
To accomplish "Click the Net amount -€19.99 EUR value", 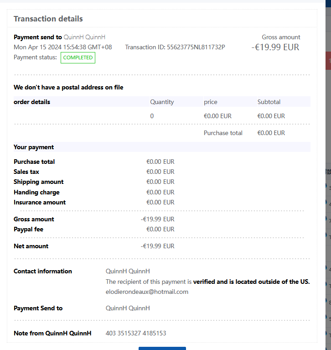I will tap(158, 246).
